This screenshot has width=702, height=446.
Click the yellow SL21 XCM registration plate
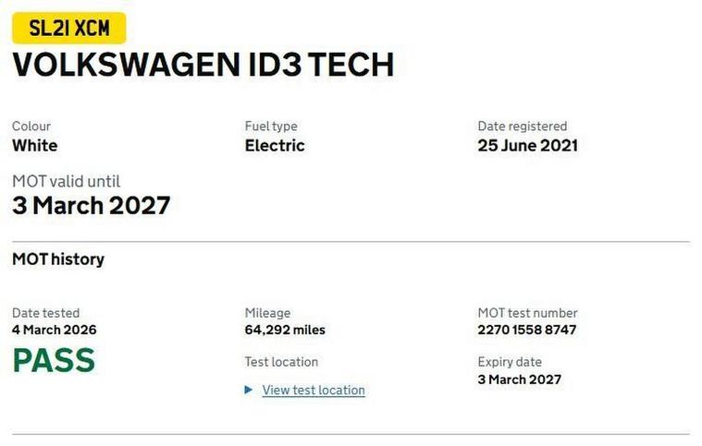68,29
